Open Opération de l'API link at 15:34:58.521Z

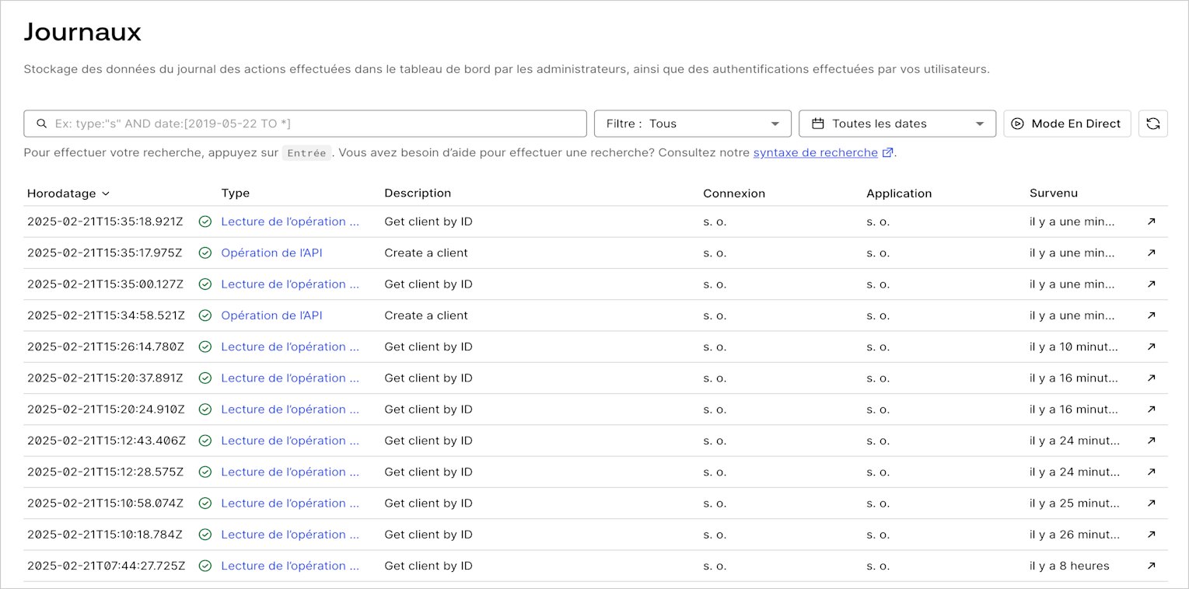271,315
